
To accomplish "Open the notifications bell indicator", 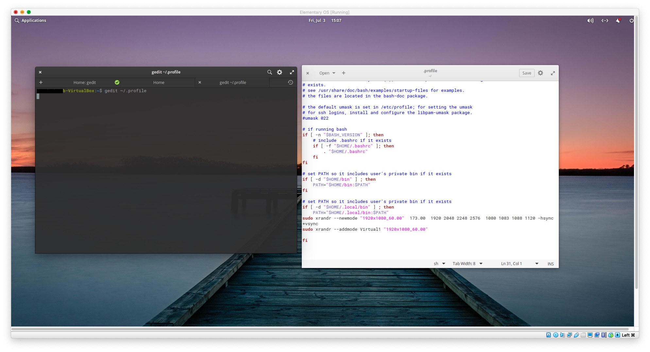I will tap(618, 21).
